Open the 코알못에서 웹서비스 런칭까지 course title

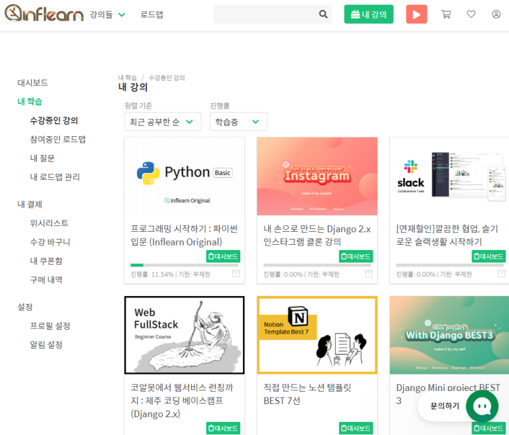(182, 401)
